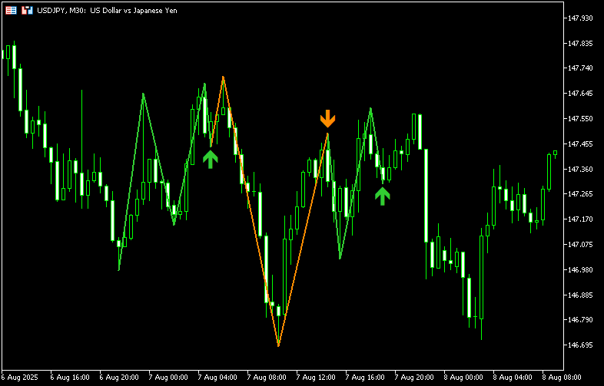Open the Depth of Market icon
This screenshot has height=386, width=604.
(11, 11)
